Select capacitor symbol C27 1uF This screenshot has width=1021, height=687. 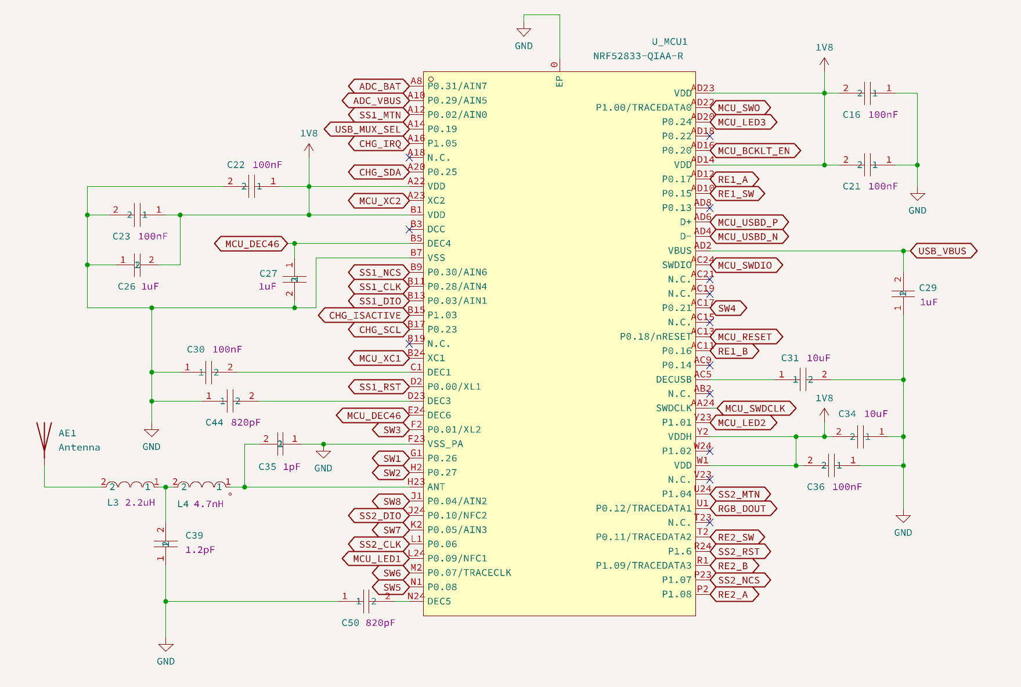(x=295, y=279)
